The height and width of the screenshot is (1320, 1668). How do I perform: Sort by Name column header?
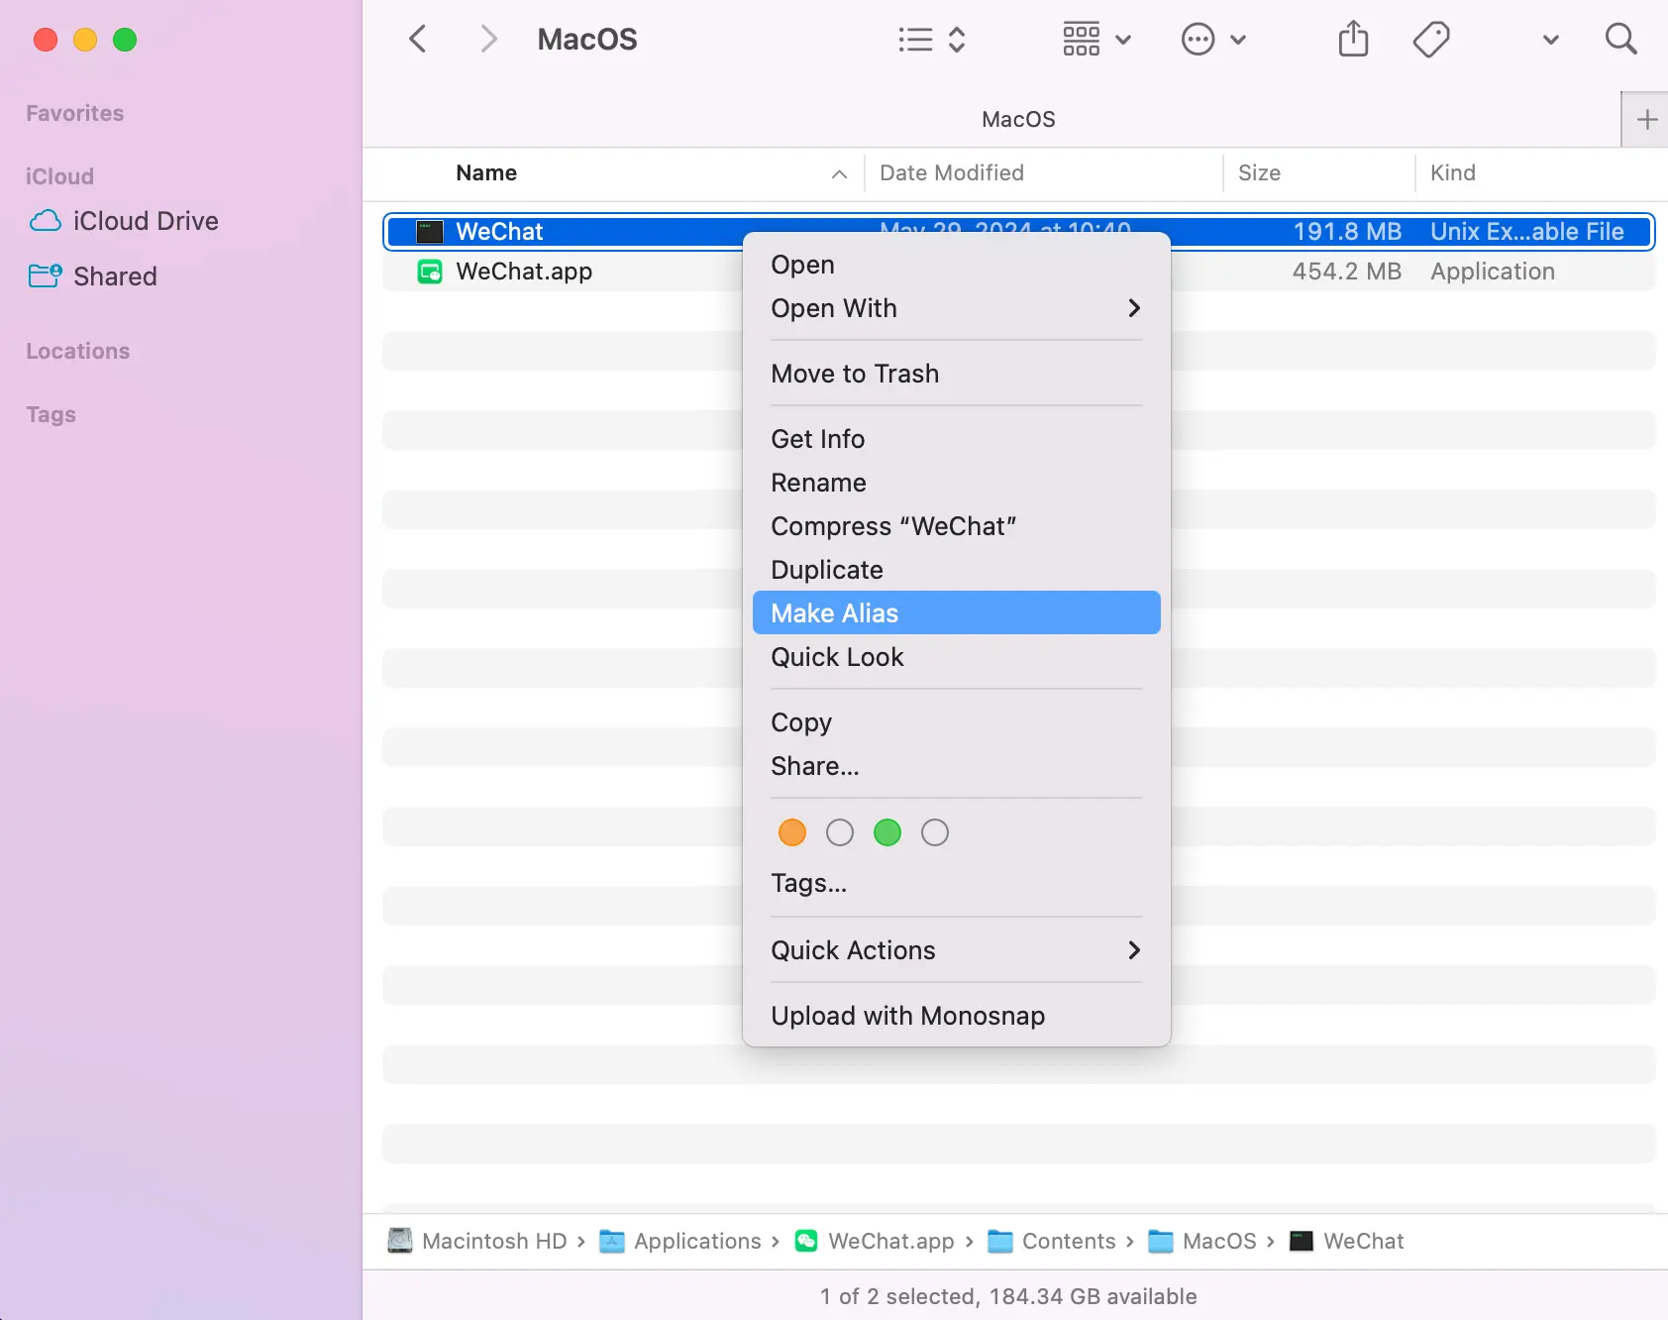coord(486,173)
